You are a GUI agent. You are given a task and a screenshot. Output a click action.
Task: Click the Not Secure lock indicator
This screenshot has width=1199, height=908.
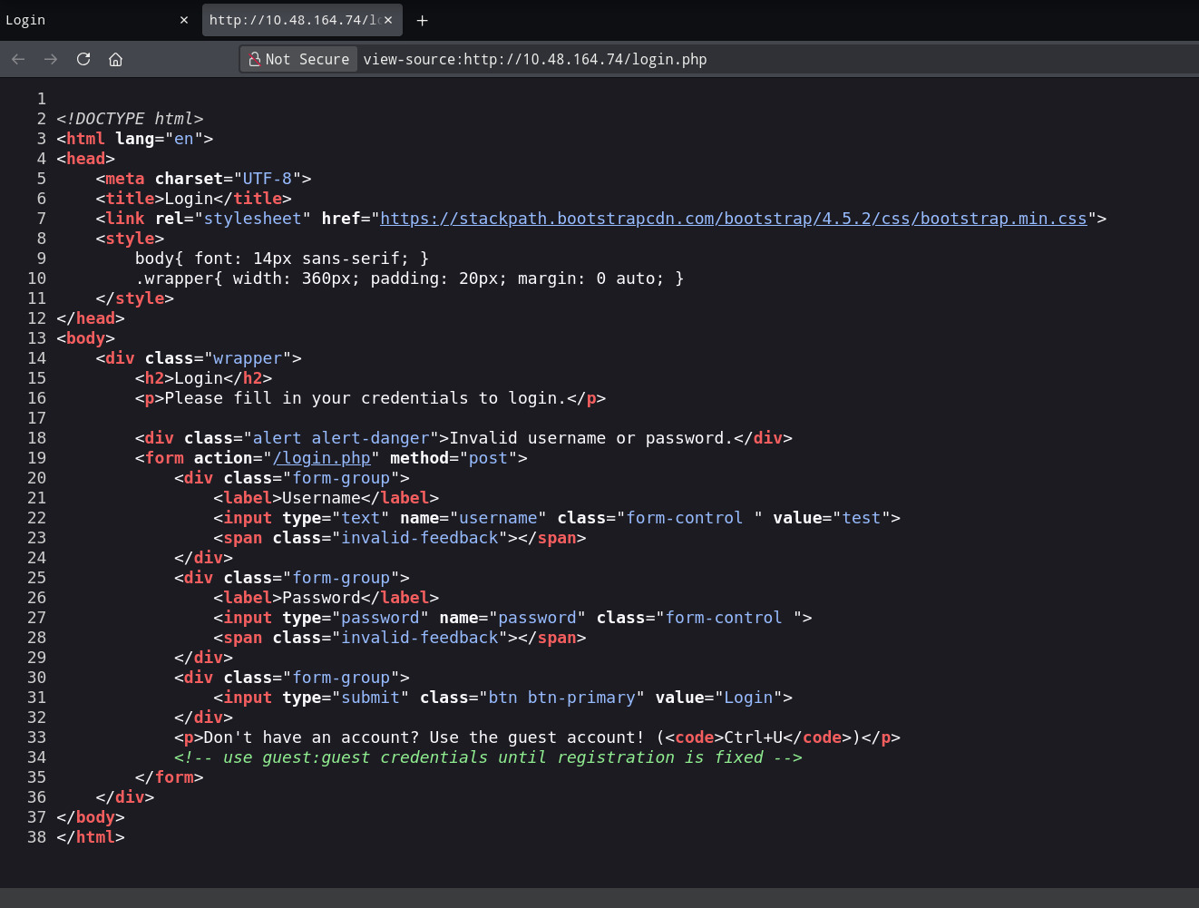pos(298,59)
